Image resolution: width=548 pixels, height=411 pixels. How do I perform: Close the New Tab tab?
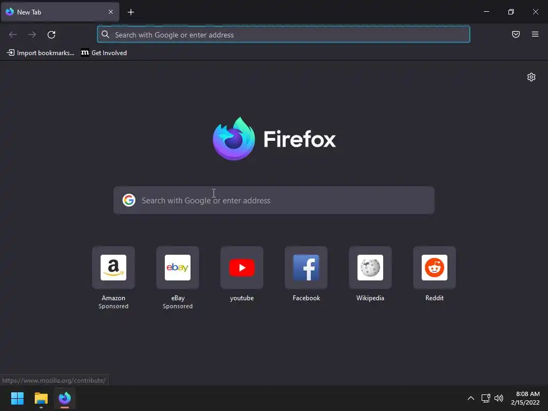tap(111, 12)
